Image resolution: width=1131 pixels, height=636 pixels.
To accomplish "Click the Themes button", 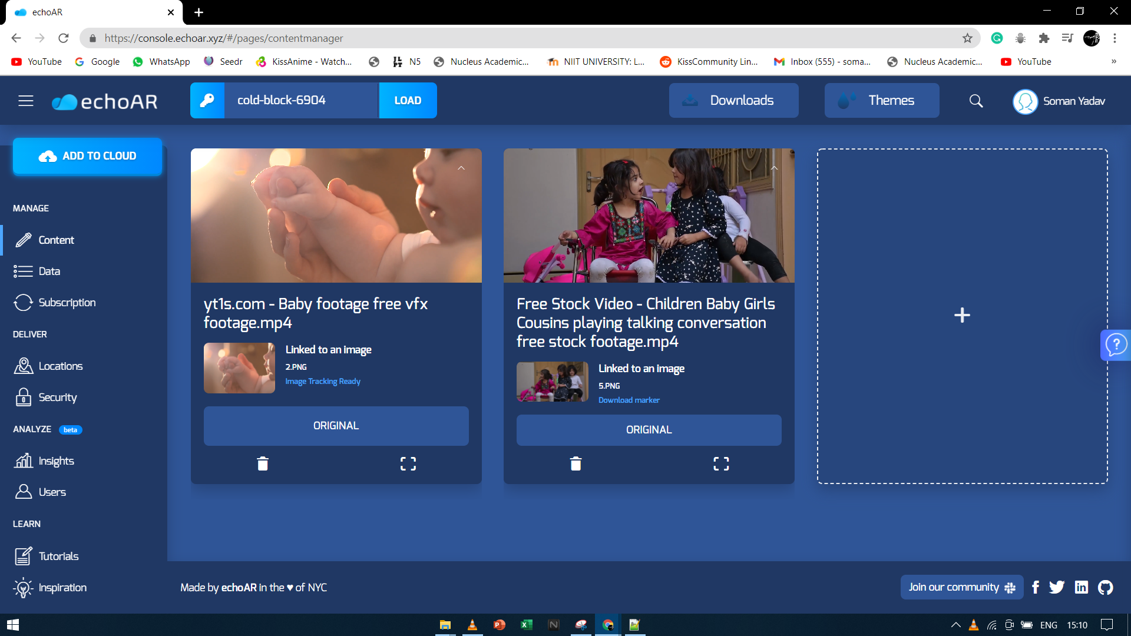I will (x=891, y=100).
